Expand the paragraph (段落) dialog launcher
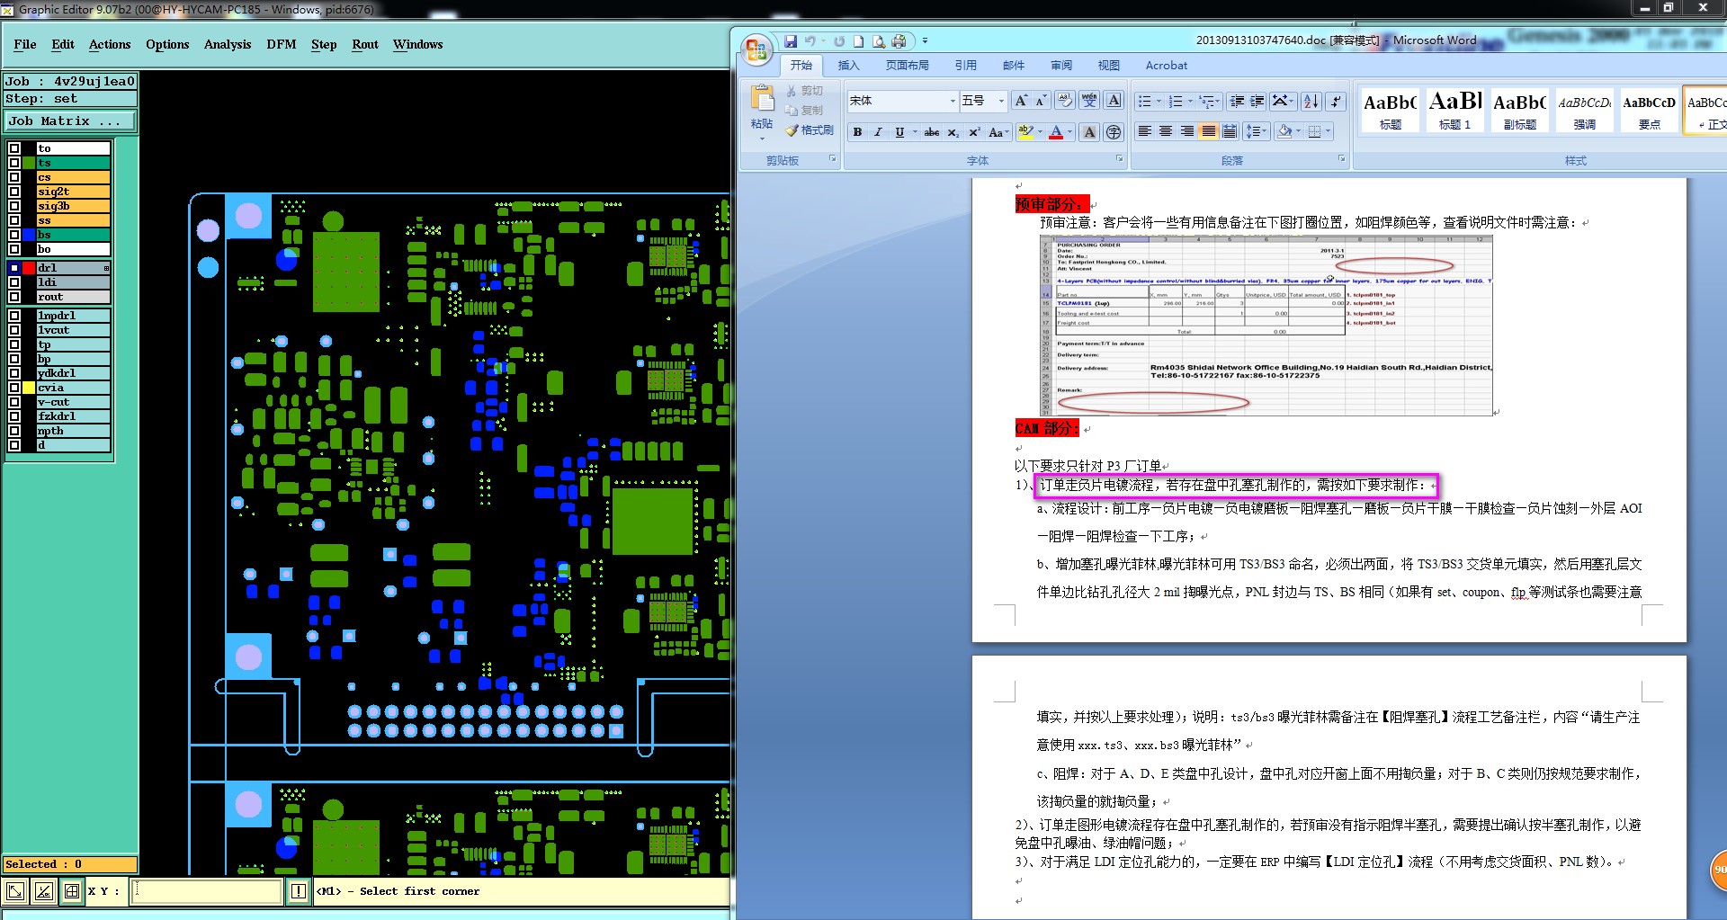1727x920 pixels. pyautogui.click(x=1341, y=158)
